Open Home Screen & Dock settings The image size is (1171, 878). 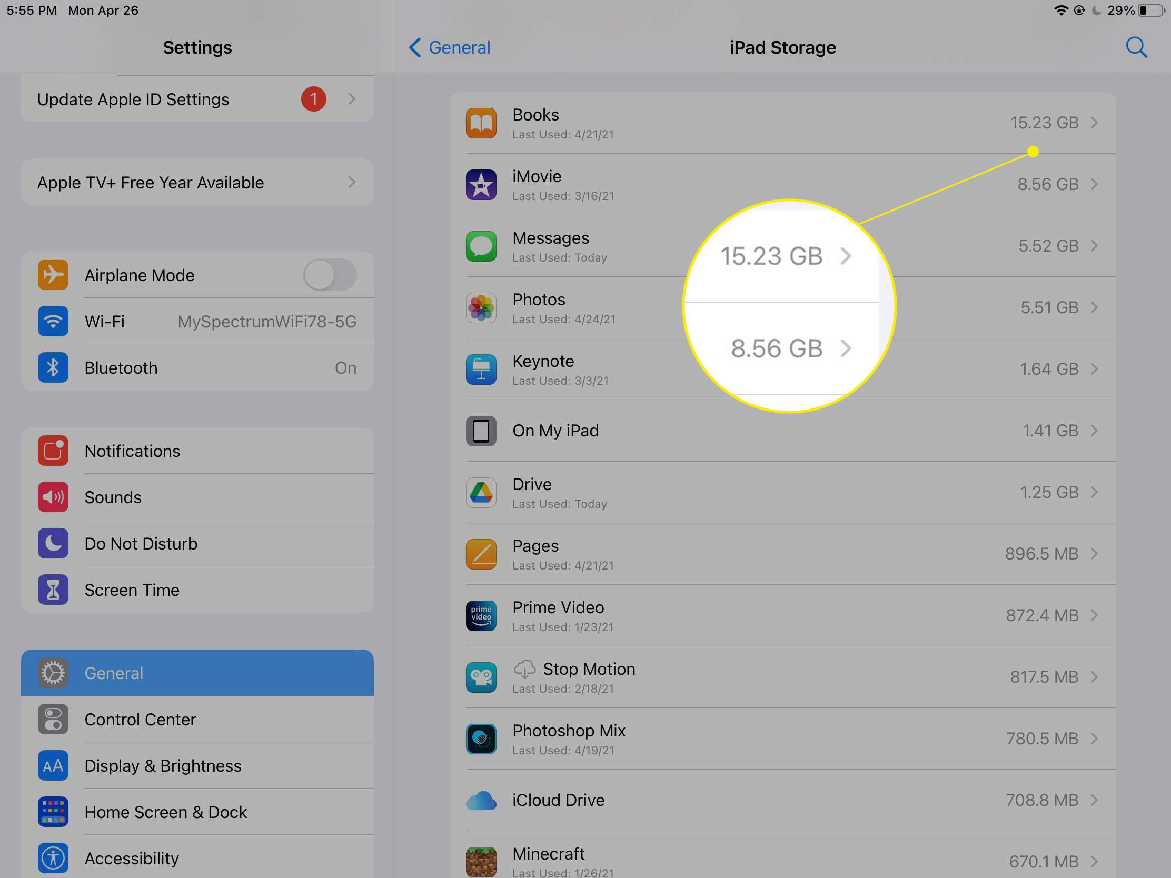pyautogui.click(x=197, y=812)
